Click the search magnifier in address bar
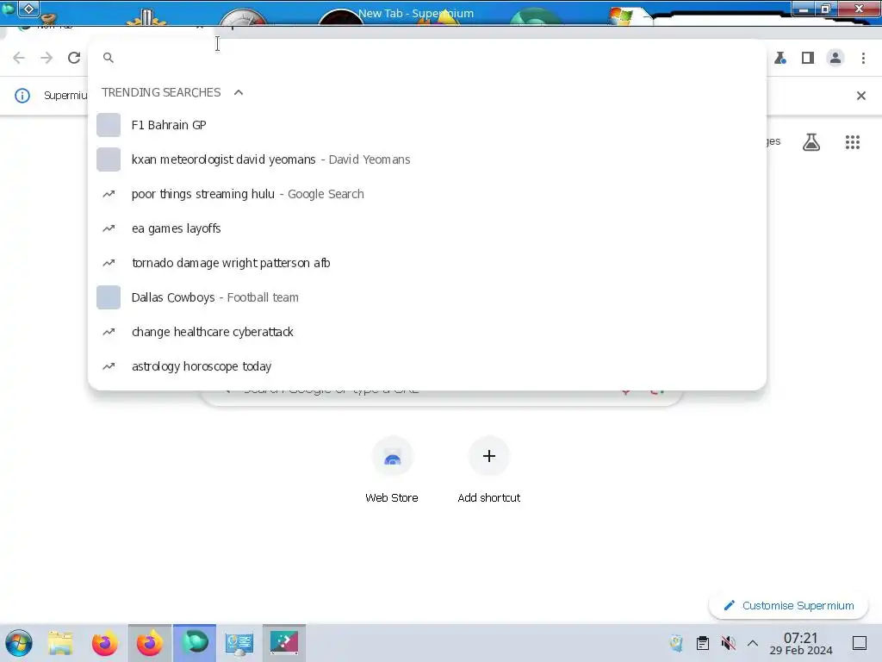 pyautogui.click(x=109, y=58)
